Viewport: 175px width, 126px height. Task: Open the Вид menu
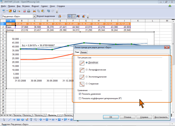tap(19, 6)
